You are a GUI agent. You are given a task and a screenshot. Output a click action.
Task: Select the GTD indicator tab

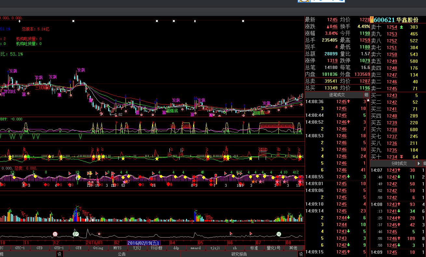point(39,248)
